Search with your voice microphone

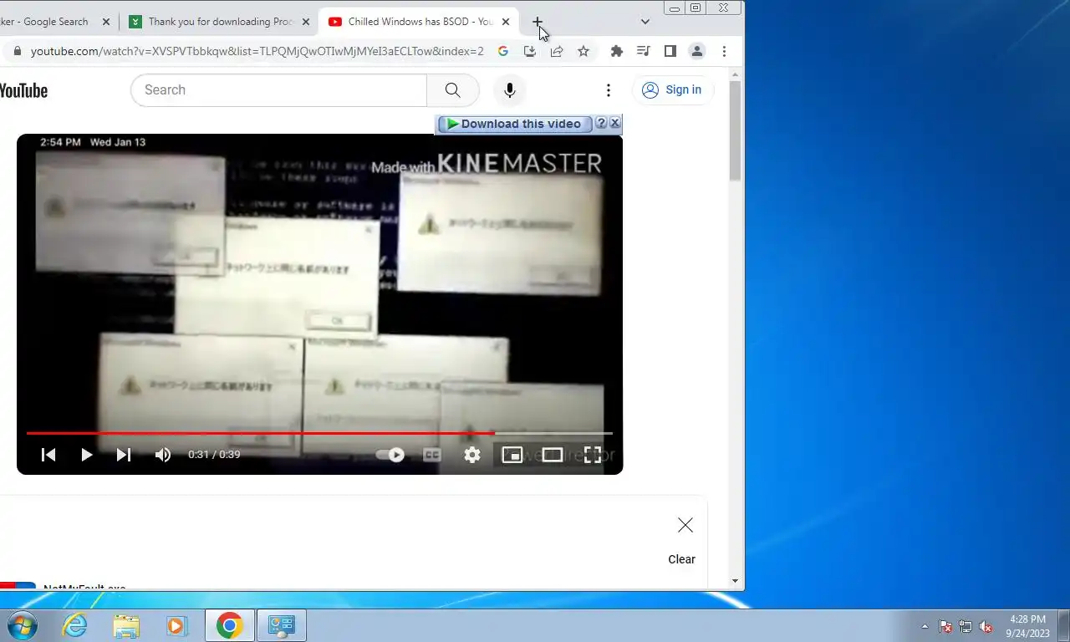point(510,90)
